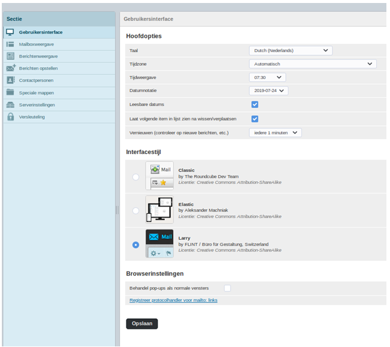
Task: Click the Serverinstellingen icon
Action: [x=10, y=105]
